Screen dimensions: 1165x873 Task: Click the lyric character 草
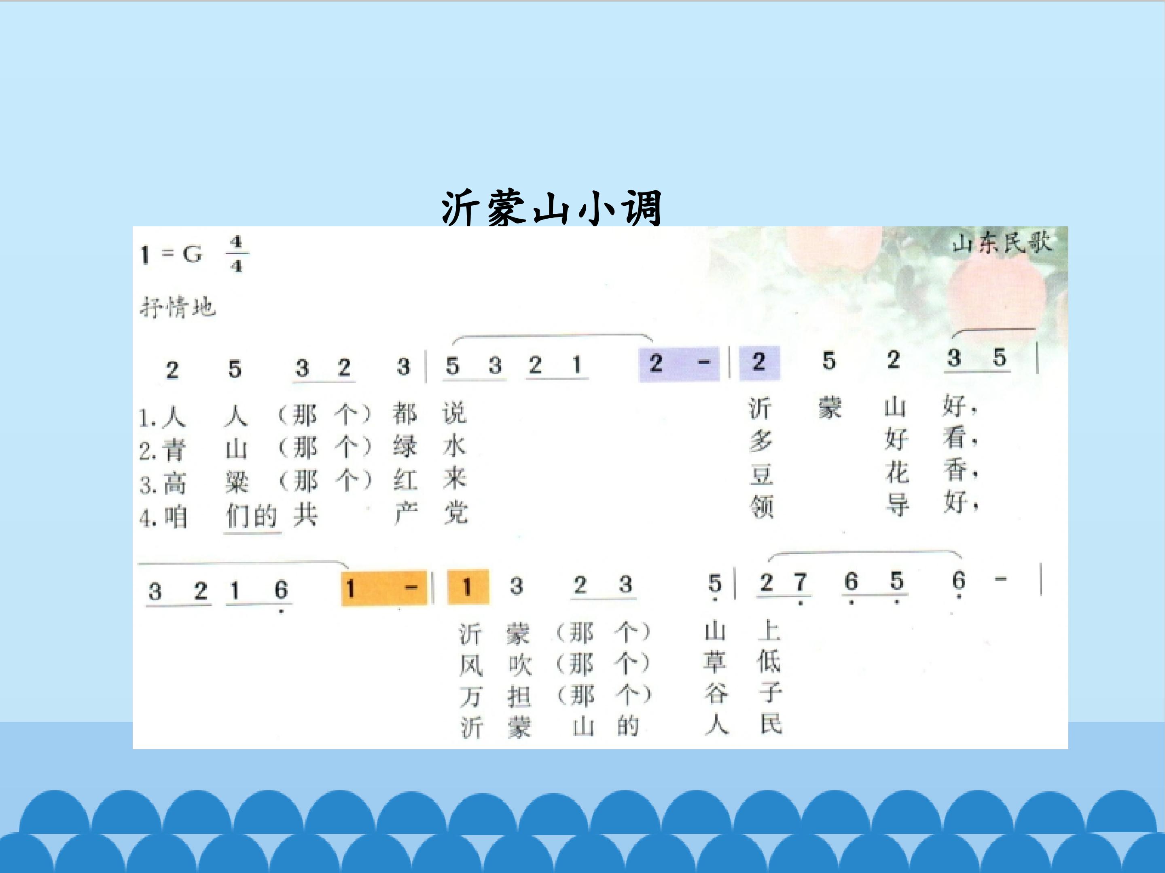click(715, 662)
